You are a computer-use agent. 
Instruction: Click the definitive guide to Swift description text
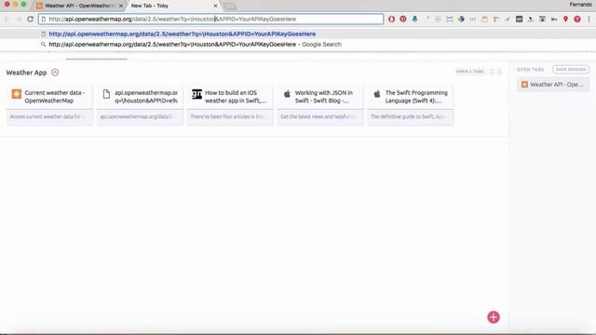[408, 116]
